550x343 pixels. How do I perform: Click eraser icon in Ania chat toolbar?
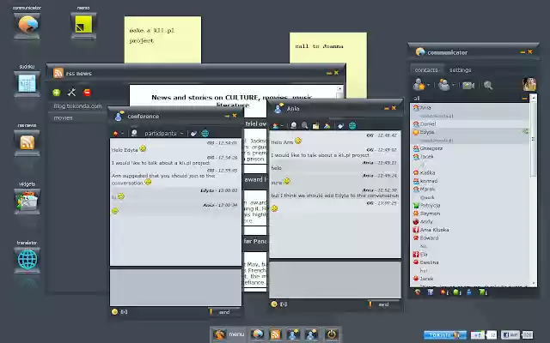click(340, 126)
